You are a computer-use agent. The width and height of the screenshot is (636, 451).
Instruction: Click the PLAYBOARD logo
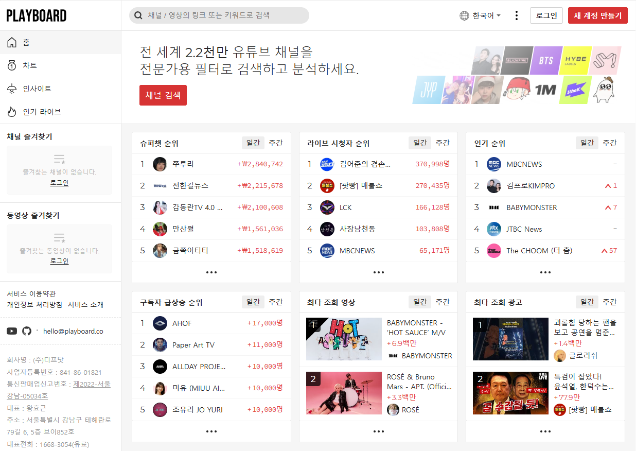point(36,15)
